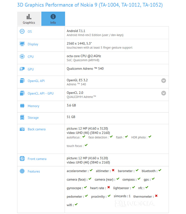Viewport: 186px width, 214px height.
Task: Open the Display label link
Action: [33, 44]
